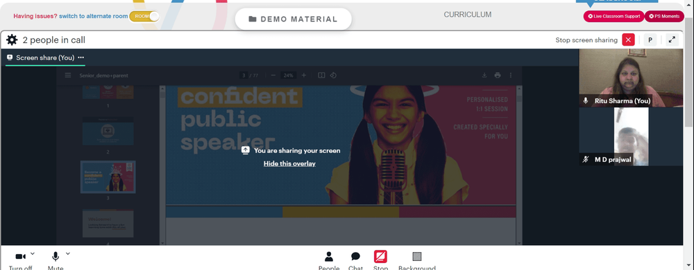Viewport: 694px width, 270px height.
Task: Open Background effects
Action: click(x=417, y=260)
